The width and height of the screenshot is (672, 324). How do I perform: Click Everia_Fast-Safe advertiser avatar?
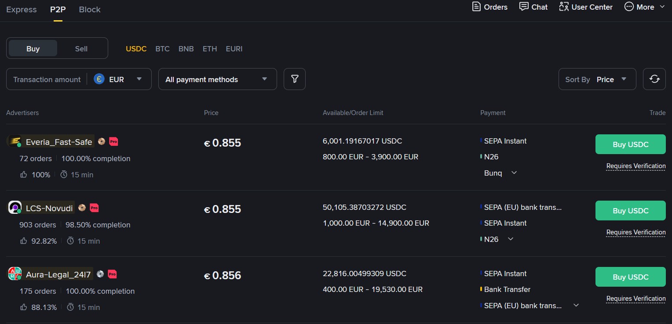coord(15,141)
